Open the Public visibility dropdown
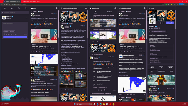The image size is (188, 106). tap(6, 32)
